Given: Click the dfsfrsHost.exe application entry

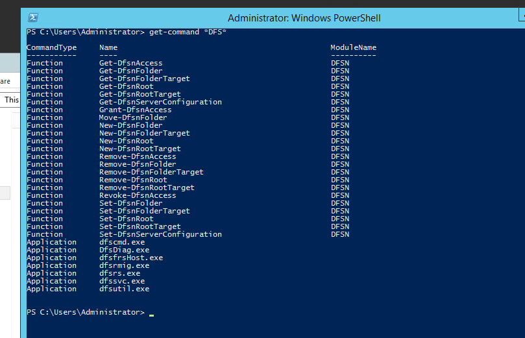Looking at the screenshot, I should pyautogui.click(x=131, y=258).
